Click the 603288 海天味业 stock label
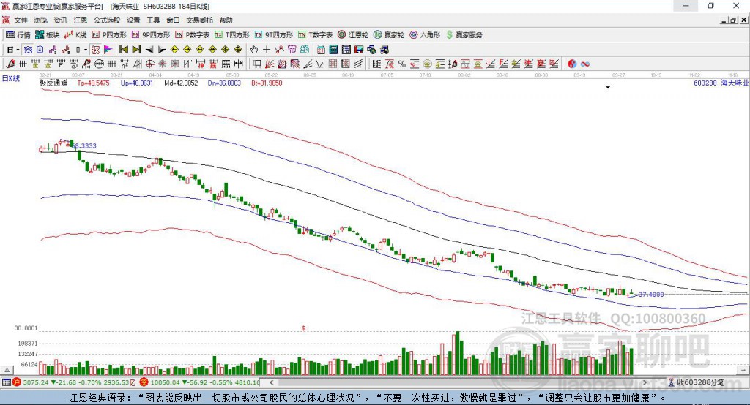Image resolution: width=750 pixels, height=405 pixels. click(721, 83)
